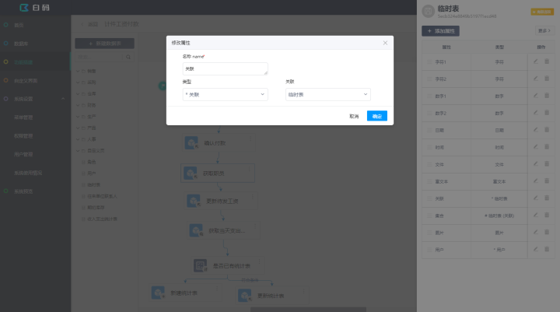
Task: Delete the 字符1 attribute row
Action: (x=547, y=61)
